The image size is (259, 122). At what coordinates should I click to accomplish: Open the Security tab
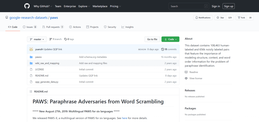click(x=110, y=27)
